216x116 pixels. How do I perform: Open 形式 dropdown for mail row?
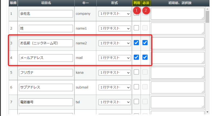114,58
